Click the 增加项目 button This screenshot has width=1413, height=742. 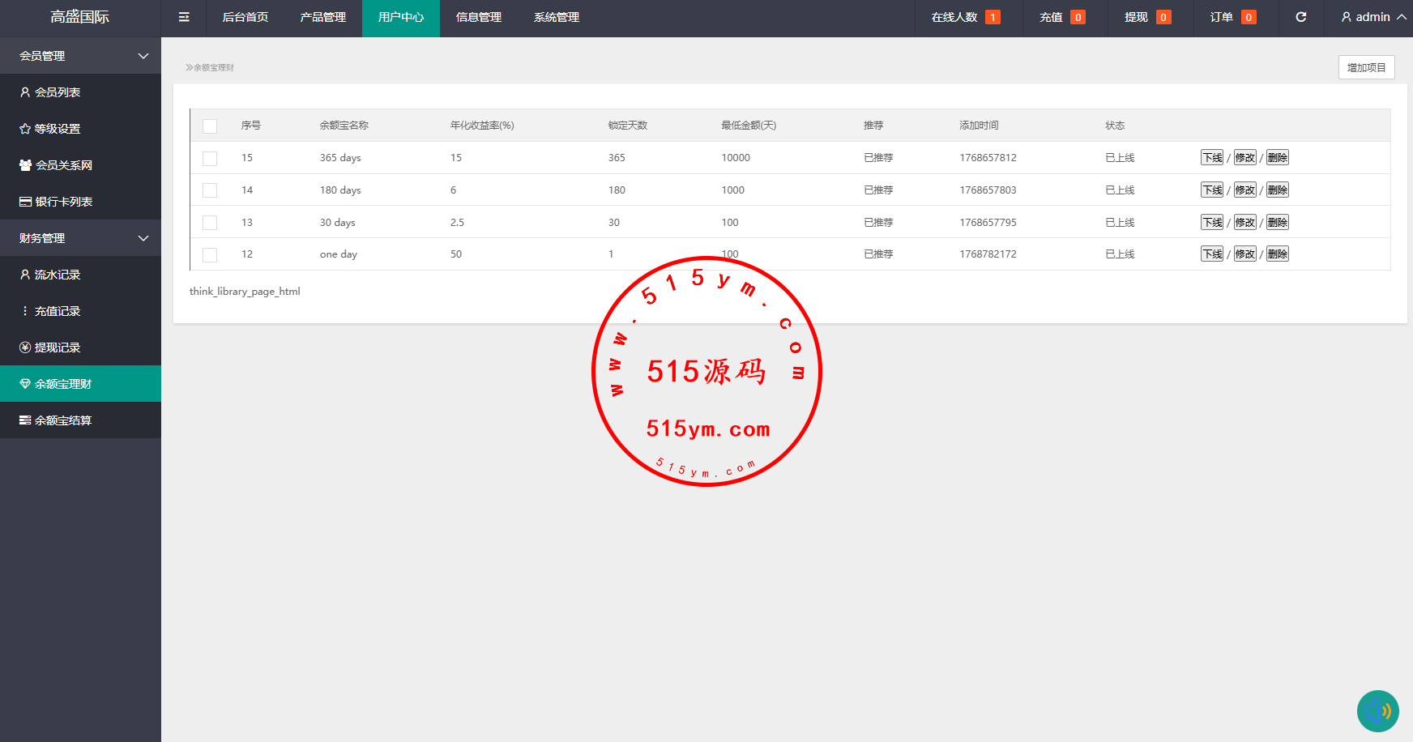pos(1366,67)
